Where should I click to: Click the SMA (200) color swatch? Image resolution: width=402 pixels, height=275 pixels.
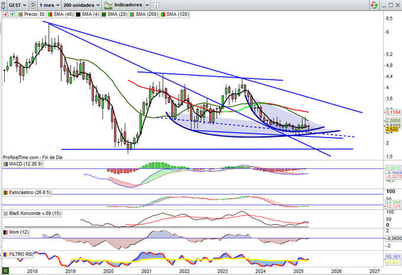132,14
